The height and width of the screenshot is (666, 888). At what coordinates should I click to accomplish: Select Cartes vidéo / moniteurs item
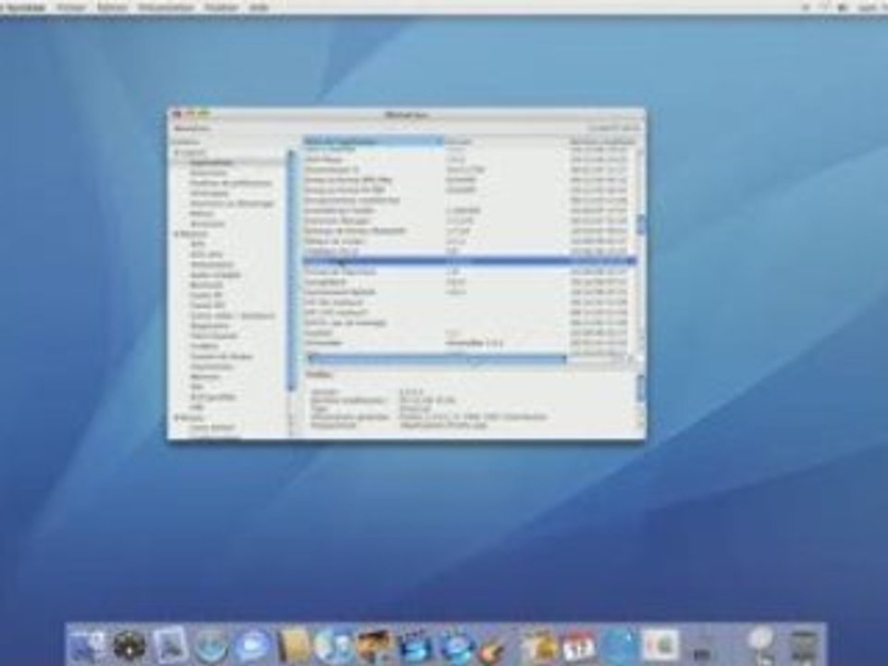click(x=232, y=315)
